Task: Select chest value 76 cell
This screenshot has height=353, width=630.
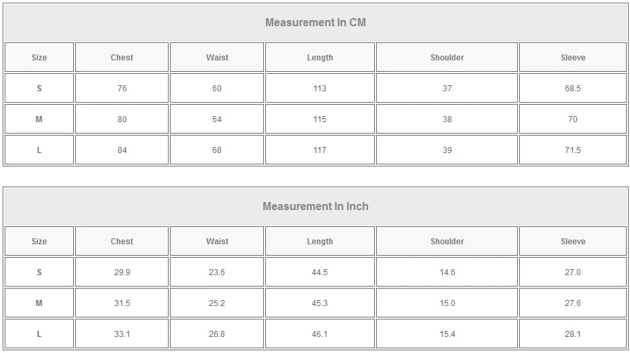Action: coord(122,89)
